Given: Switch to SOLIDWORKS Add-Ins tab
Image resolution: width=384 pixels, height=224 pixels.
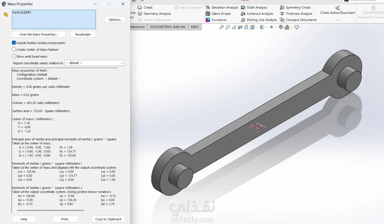Looking at the screenshot, I should pyautogui.click(x=168, y=27).
